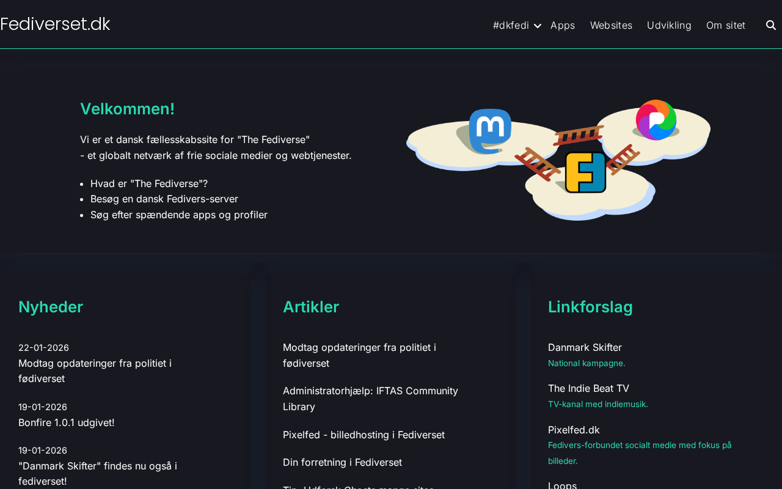Open the search icon in header
The height and width of the screenshot is (489, 782).
coord(771,25)
